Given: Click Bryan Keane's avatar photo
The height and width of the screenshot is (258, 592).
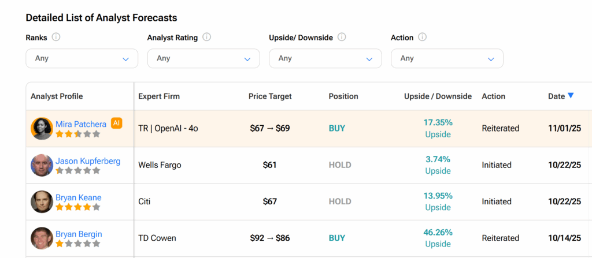Looking at the screenshot, I should tap(42, 201).
